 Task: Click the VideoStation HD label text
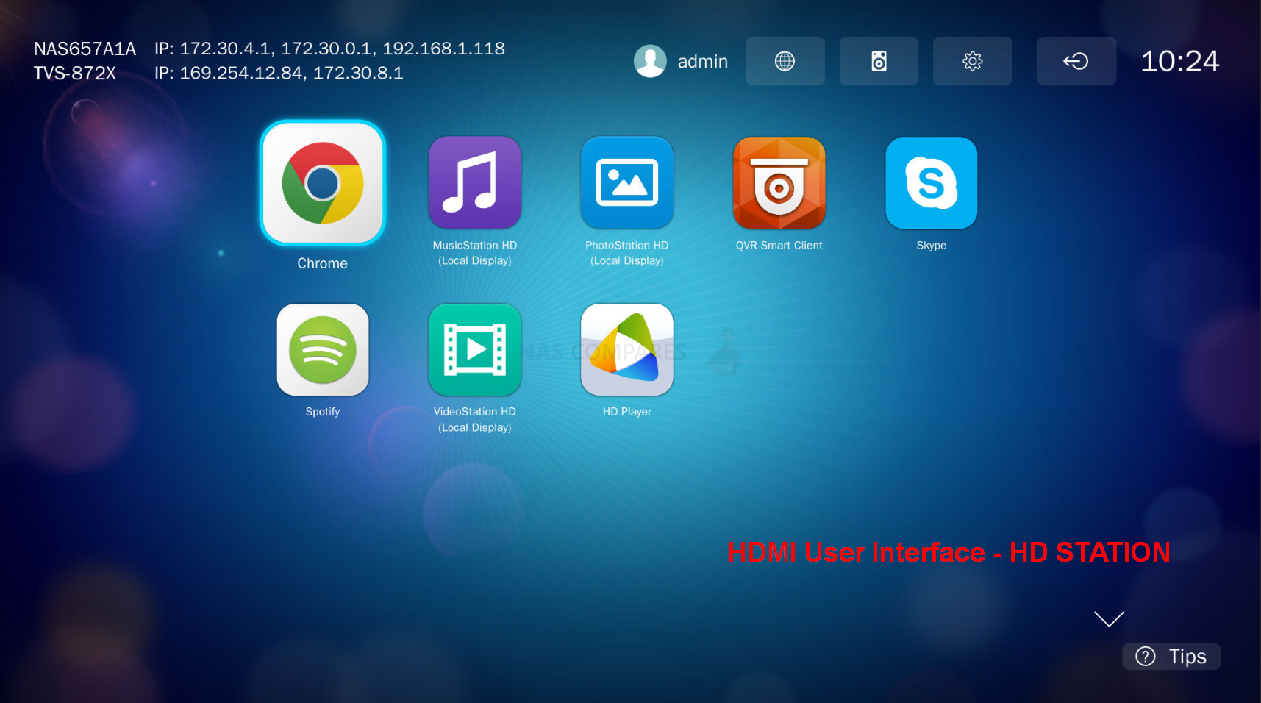click(475, 420)
